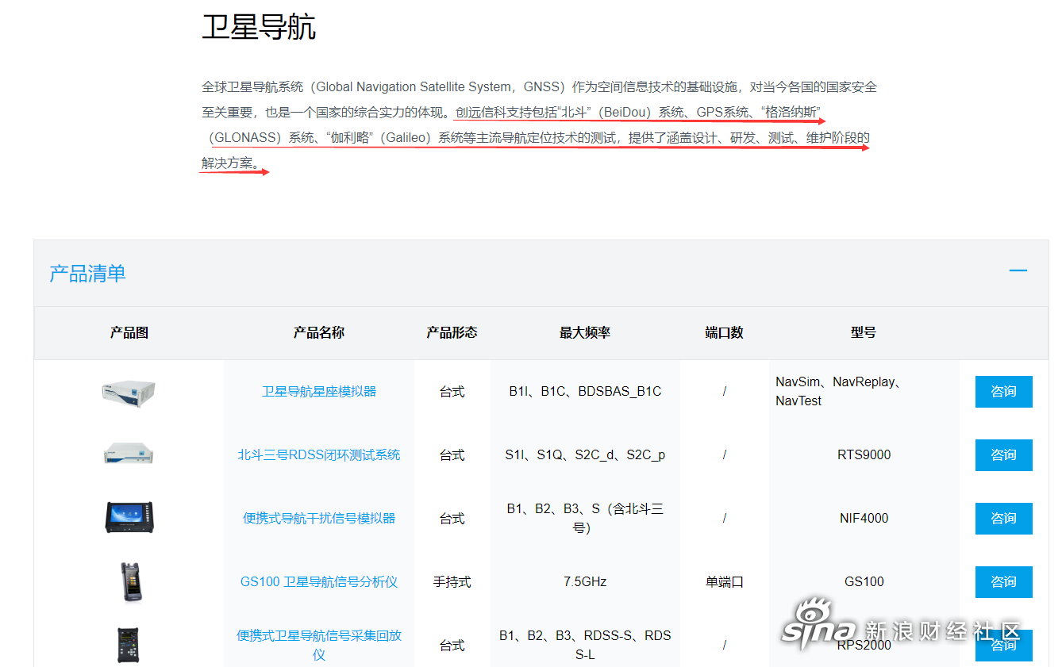
Task: Click the 型号 column header
Action: click(864, 333)
